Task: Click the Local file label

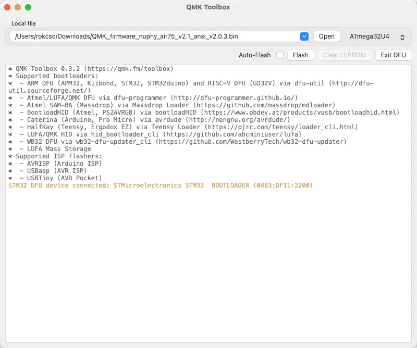Action: click(23, 23)
